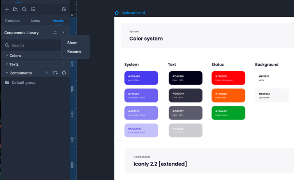Select the #B3B5BD Dark 30% swatch
294x180 pixels.
tap(185, 130)
